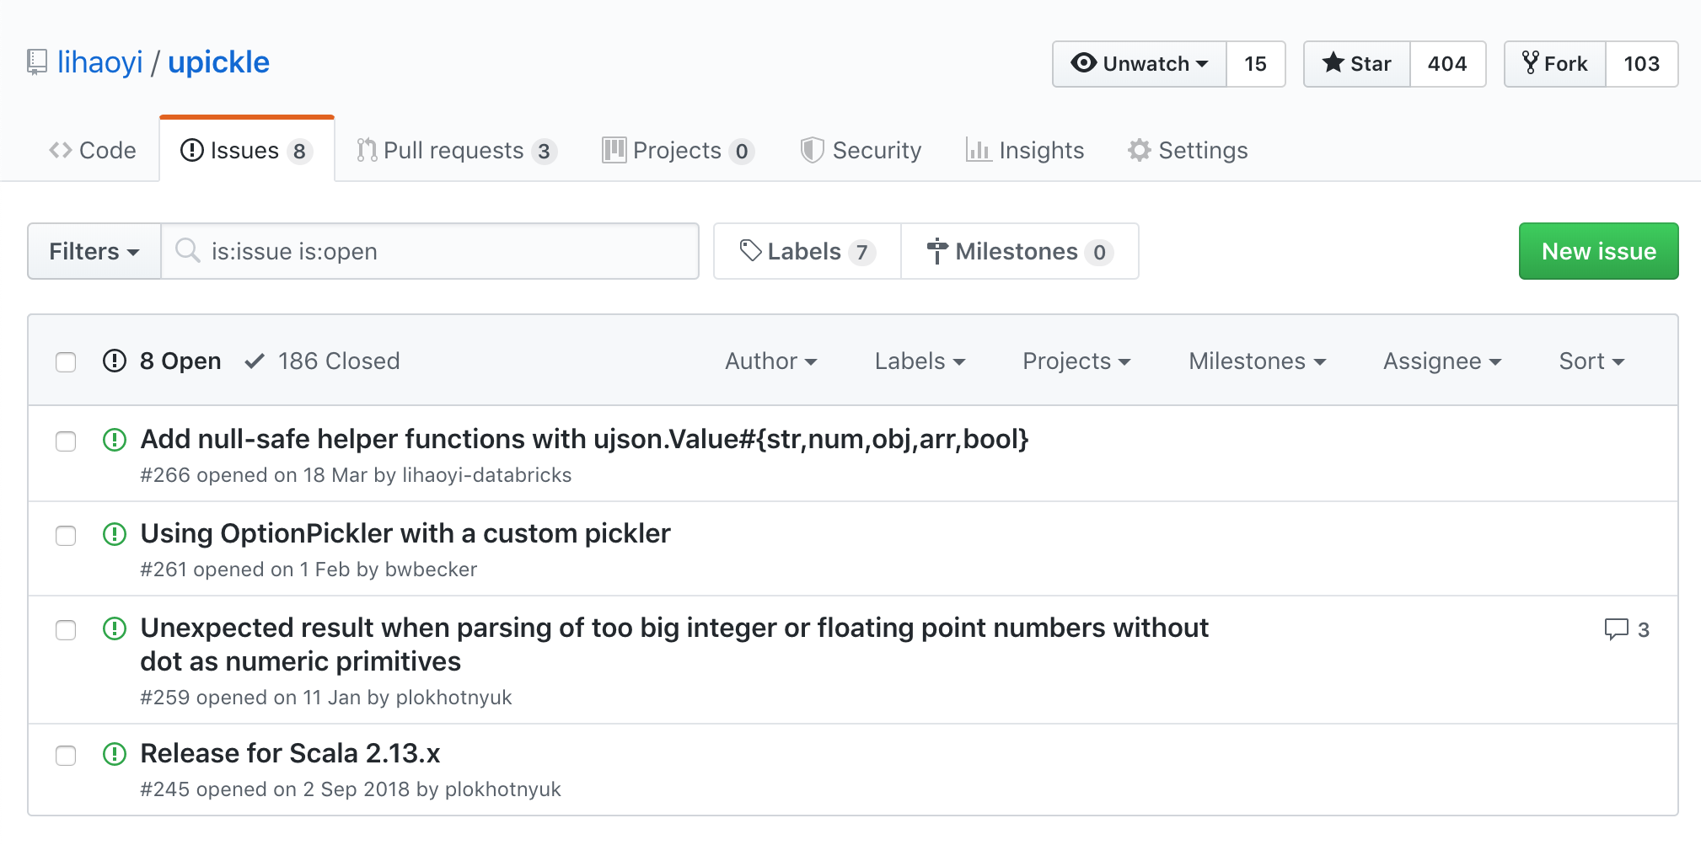Click the magnifier icon in search field
Screen dimensions: 1701x845
187,250
